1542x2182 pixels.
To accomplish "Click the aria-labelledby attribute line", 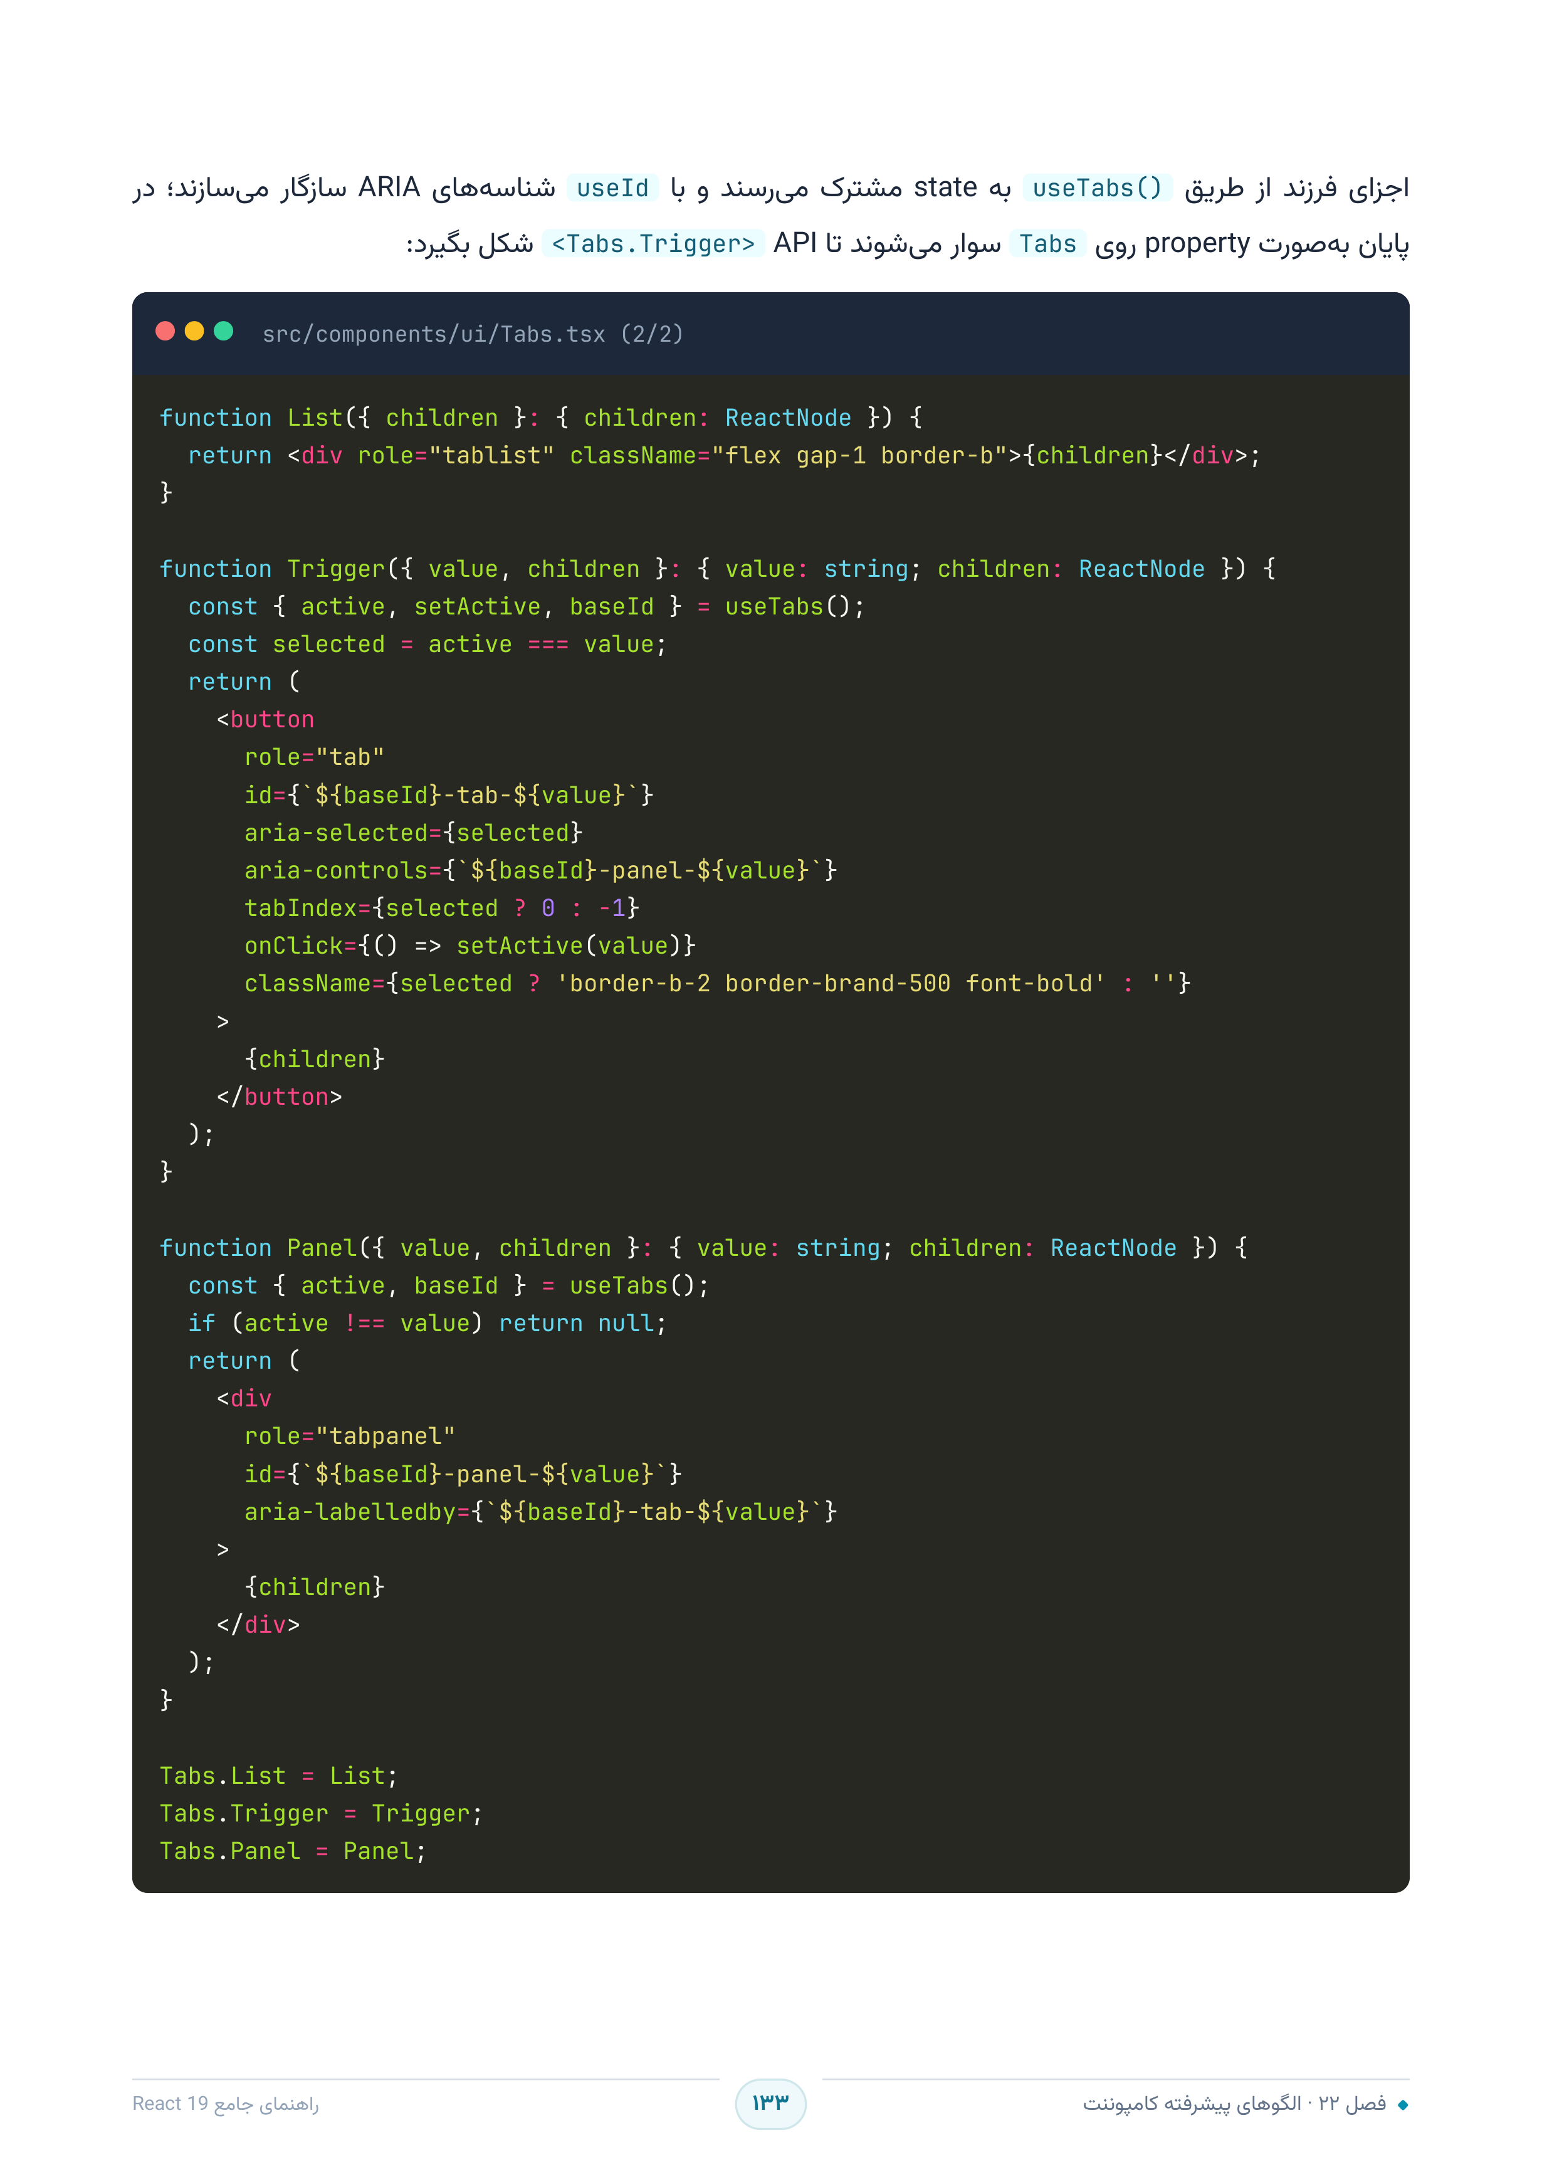I will (540, 1511).
